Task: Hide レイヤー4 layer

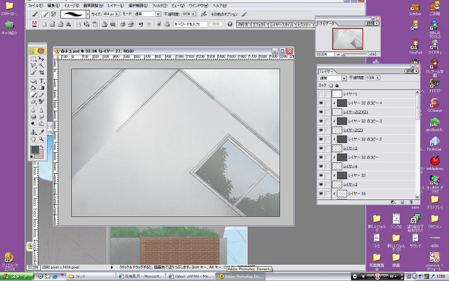Action: coord(321,166)
